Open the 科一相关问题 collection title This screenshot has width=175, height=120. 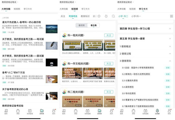pyautogui.click(x=76, y=35)
